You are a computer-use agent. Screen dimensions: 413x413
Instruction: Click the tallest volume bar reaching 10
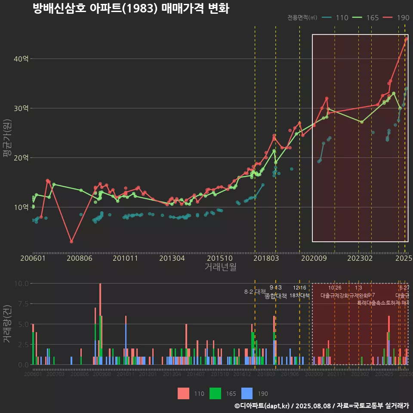coord(100,324)
